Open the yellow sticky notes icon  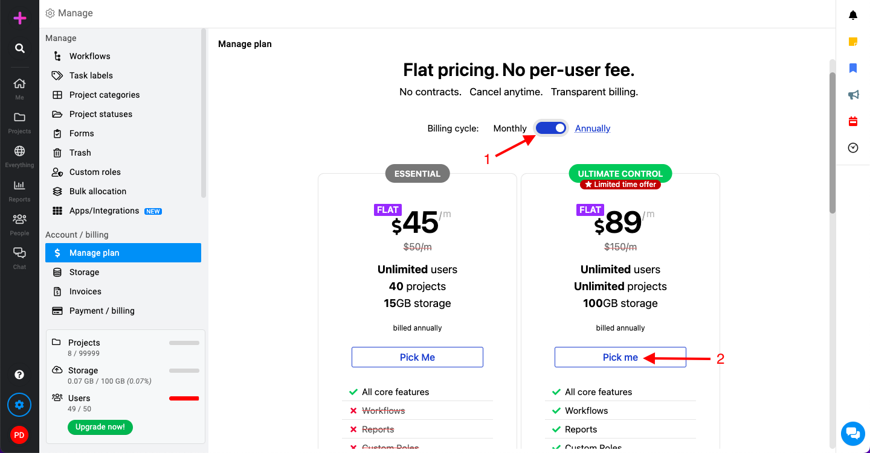(x=853, y=42)
